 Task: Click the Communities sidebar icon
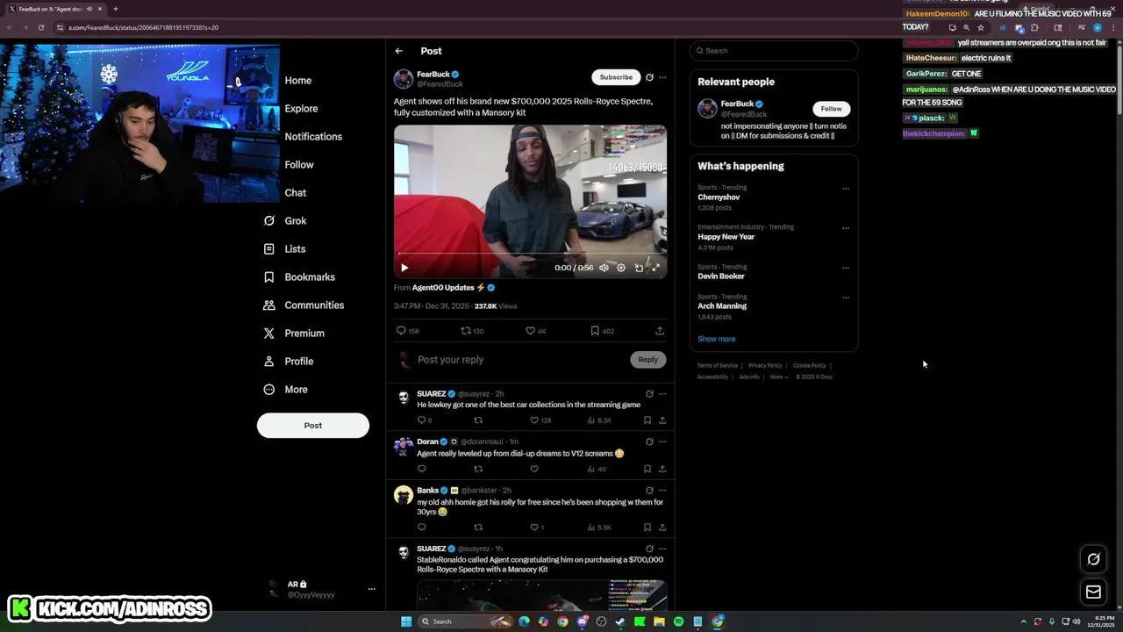coord(269,305)
